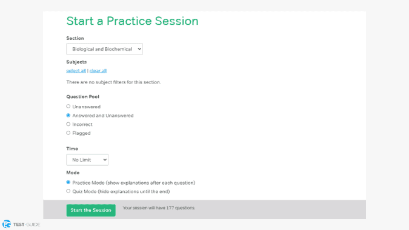The width and height of the screenshot is (409, 230).
Task: Choose Answered and Unanswered question pool
Action: click(x=68, y=115)
